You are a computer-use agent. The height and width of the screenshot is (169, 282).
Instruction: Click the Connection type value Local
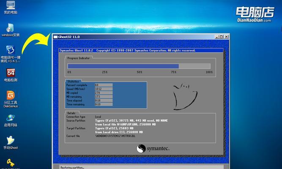(98, 117)
